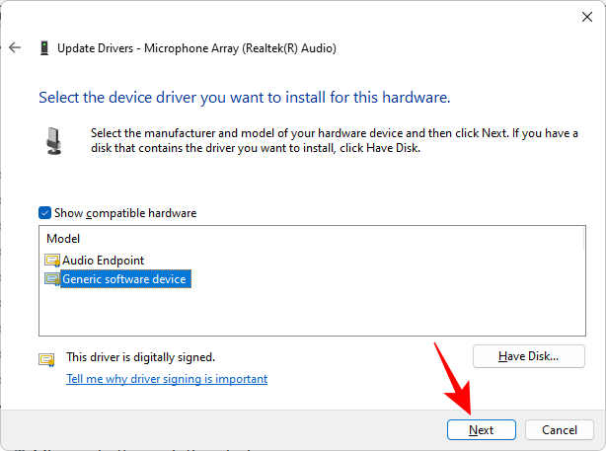Click the 'This driver is digitally signed' text
606x451 pixels.
tap(140, 357)
